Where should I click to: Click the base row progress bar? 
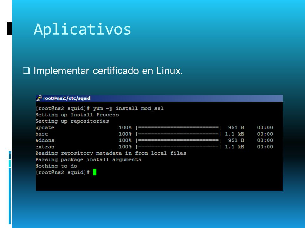(178, 134)
